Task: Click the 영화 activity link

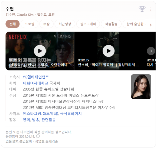Action: coord(27,120)
